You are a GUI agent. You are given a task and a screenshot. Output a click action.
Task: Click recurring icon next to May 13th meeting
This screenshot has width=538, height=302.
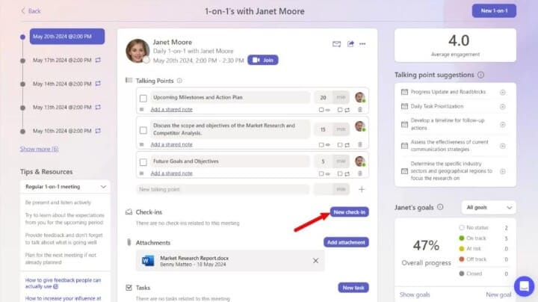pos(98,107)
